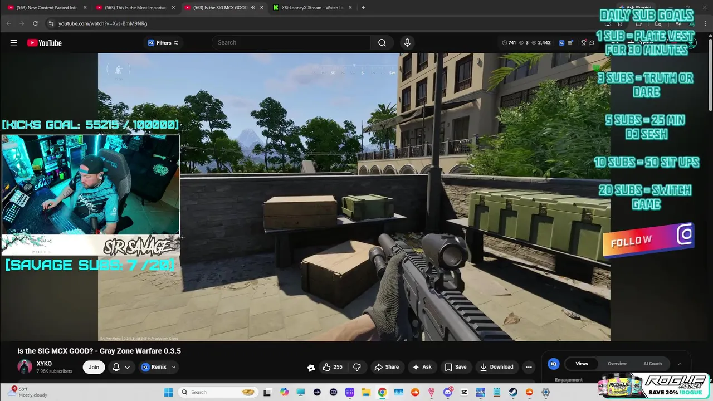The height and width of the screenshot is (401, 713).
Task: Open a new browser tab
Action: [x=363, y=8]
